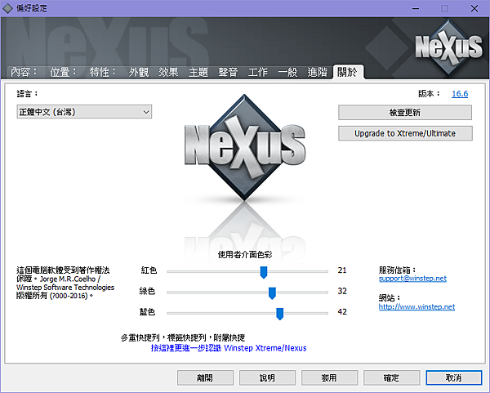Click Upgrade to Xtreme/Ultimate button
The image size is (490, 393).
click(x=405, y=133)
